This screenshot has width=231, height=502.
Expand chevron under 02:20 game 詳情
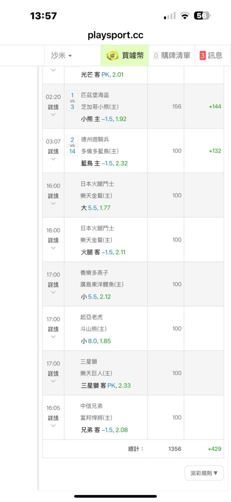(53, 114)
